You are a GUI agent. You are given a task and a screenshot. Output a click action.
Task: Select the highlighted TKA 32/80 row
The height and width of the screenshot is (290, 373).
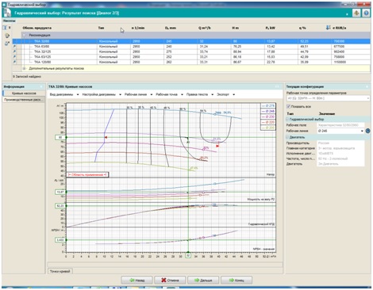point(191,41)
